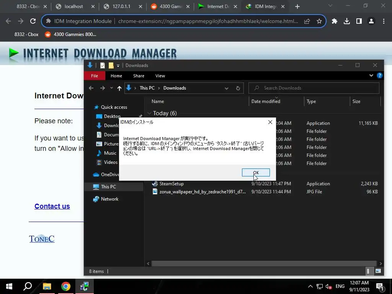Select the zorua_wallpaper JPG file
This screenshot has height=294, width=392.
(203, 192)
